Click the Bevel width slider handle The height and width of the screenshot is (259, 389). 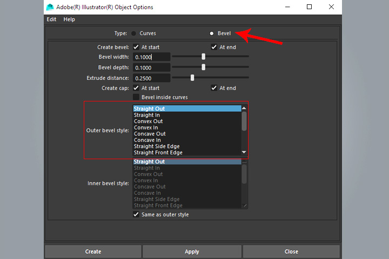[x=204, y=57]
